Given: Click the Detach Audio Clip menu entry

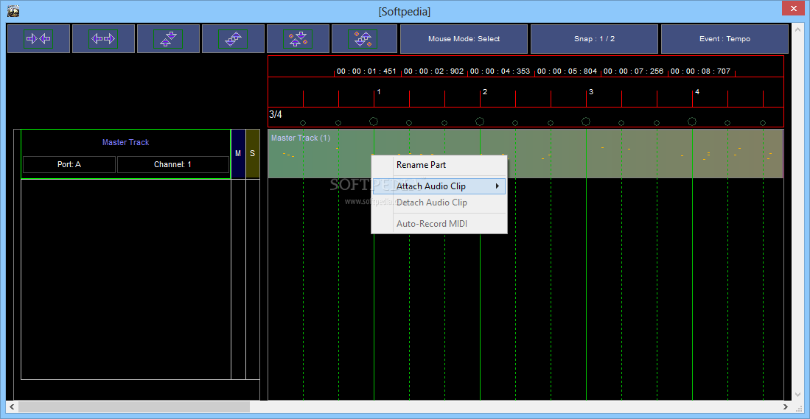Looking at the screenshot, I should click(439, 203).
